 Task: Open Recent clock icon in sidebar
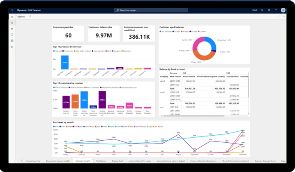12,35
